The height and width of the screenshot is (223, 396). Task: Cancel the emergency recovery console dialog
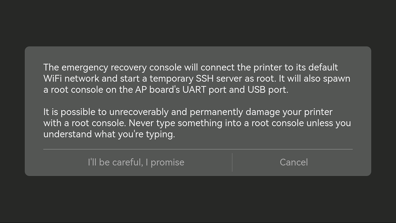click(294, 162)
